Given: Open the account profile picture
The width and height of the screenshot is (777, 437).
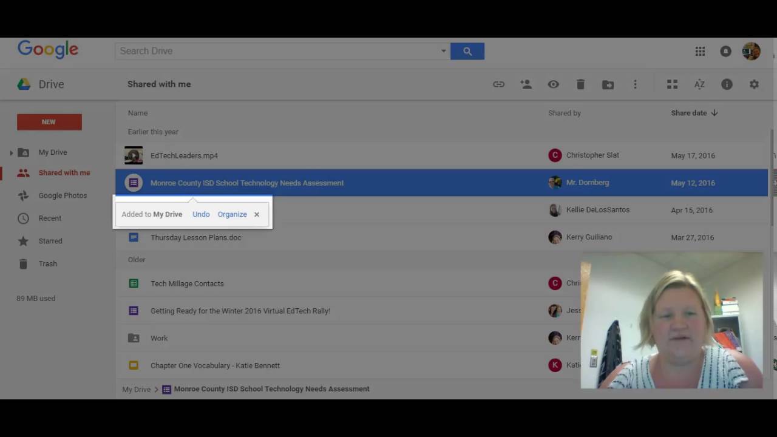Looking at the screenshot, I should pos(752,52).
